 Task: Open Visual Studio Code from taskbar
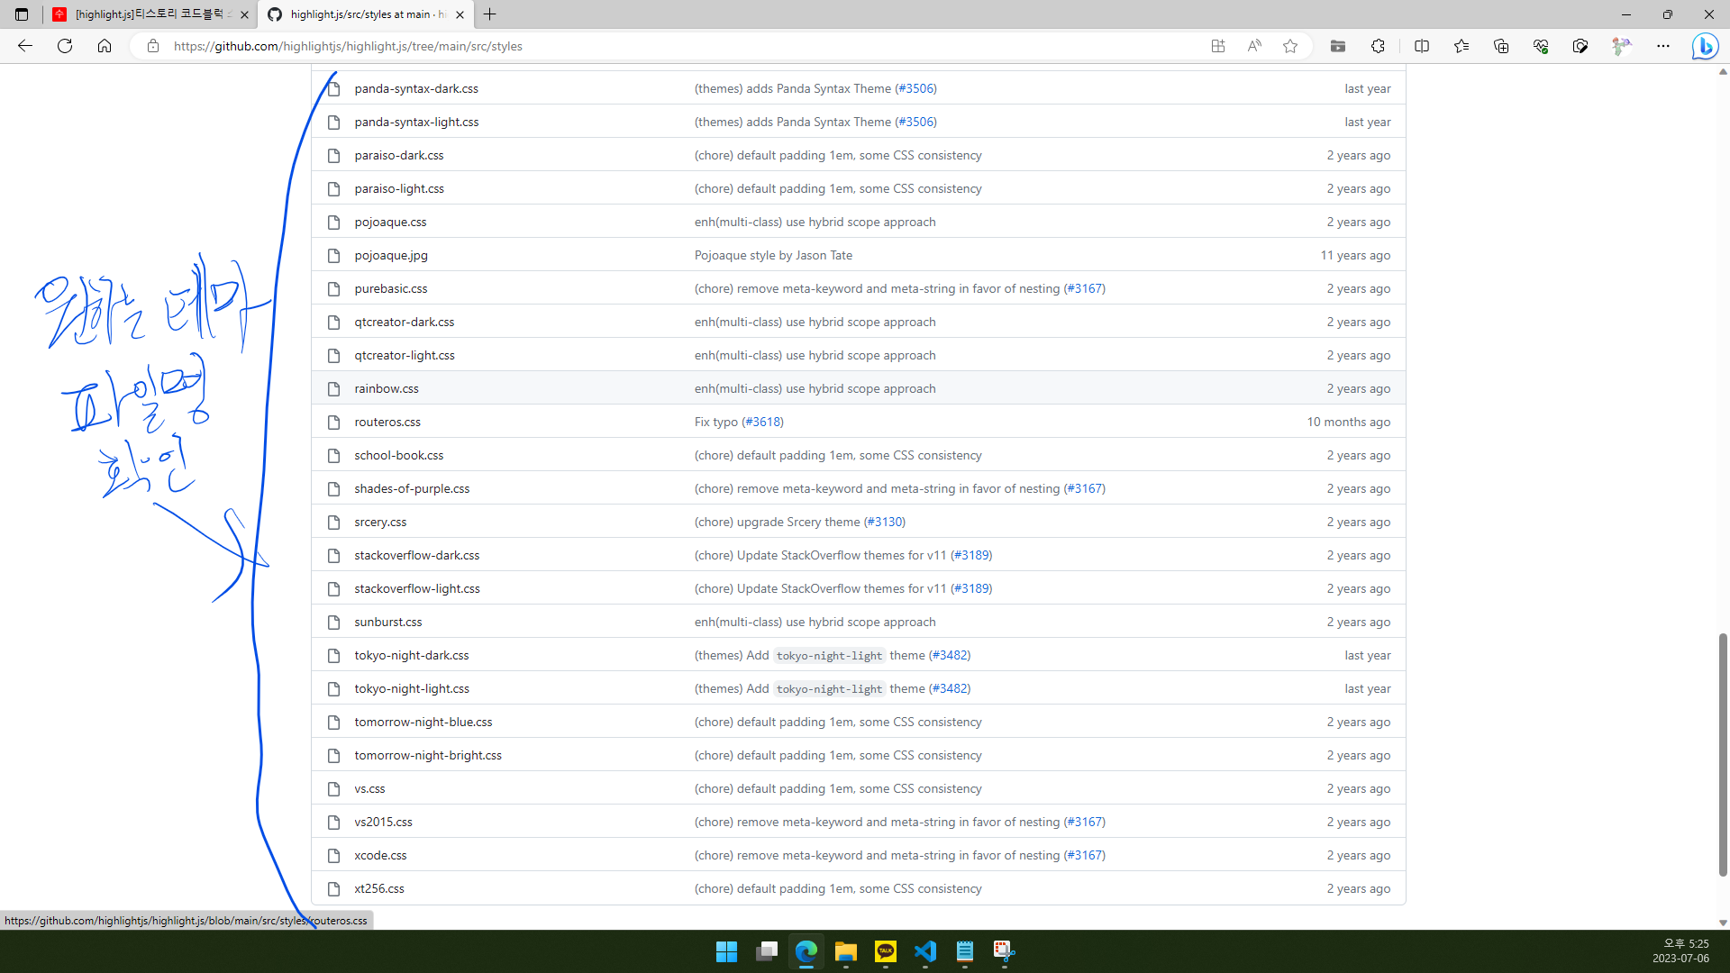(924, 951)
